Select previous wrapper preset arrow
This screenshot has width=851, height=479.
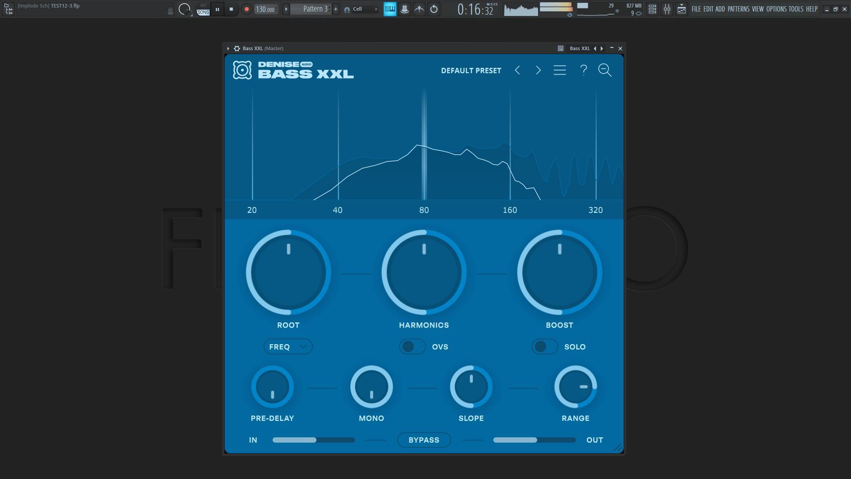point(595,48)
